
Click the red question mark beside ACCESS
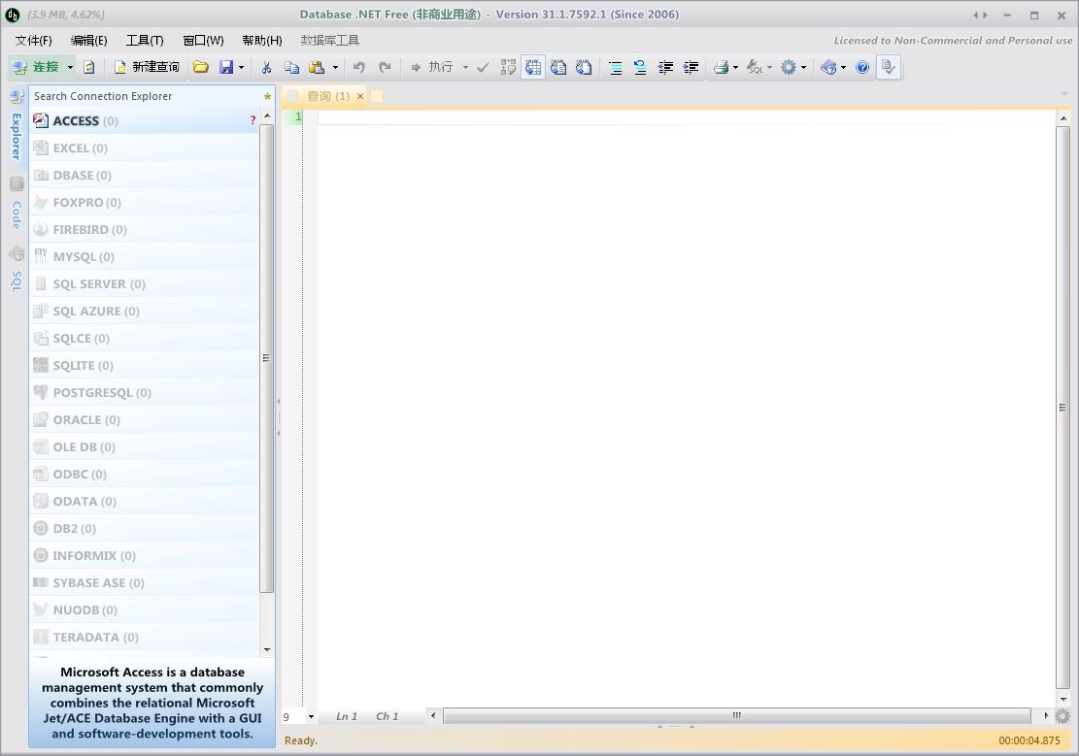[253, 120]
